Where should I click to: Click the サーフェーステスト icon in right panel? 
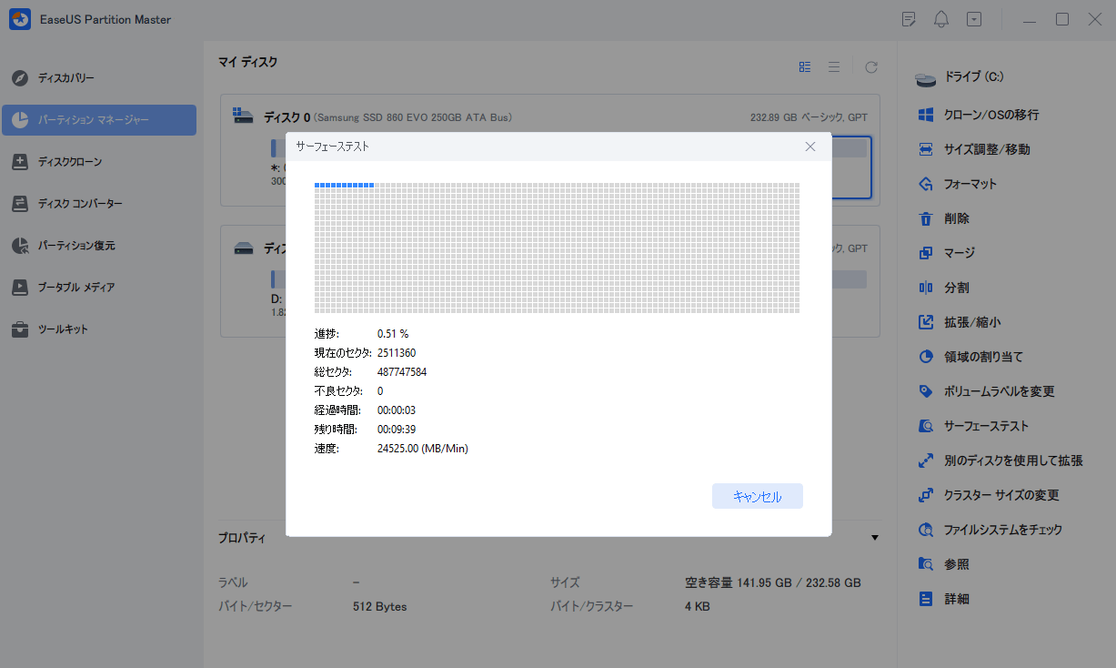tap(926, 426)
